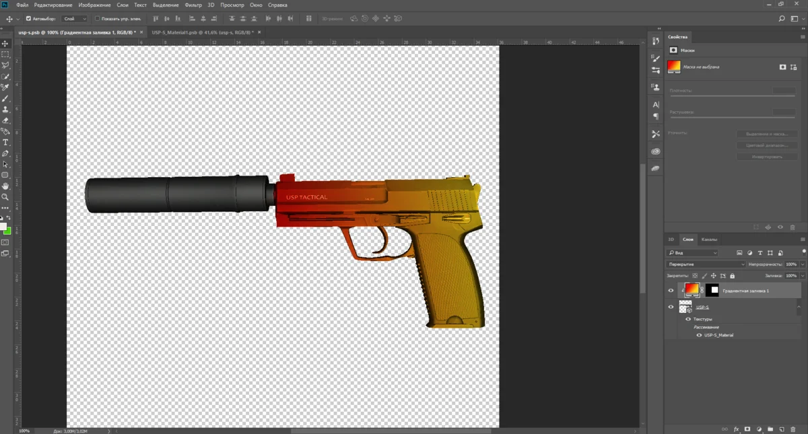808x434 pixels.
Task: Open the Изображение menu
Action: click(x=94, y=5)
